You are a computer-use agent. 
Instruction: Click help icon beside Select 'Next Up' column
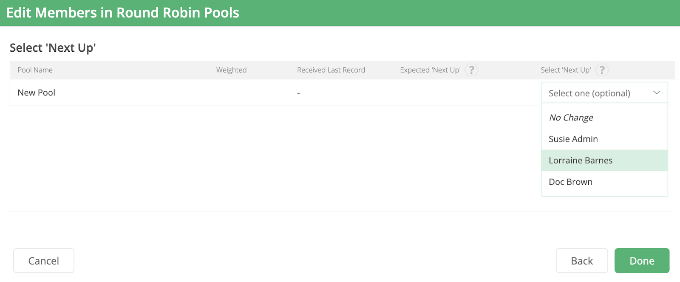(x=602, y=70)
